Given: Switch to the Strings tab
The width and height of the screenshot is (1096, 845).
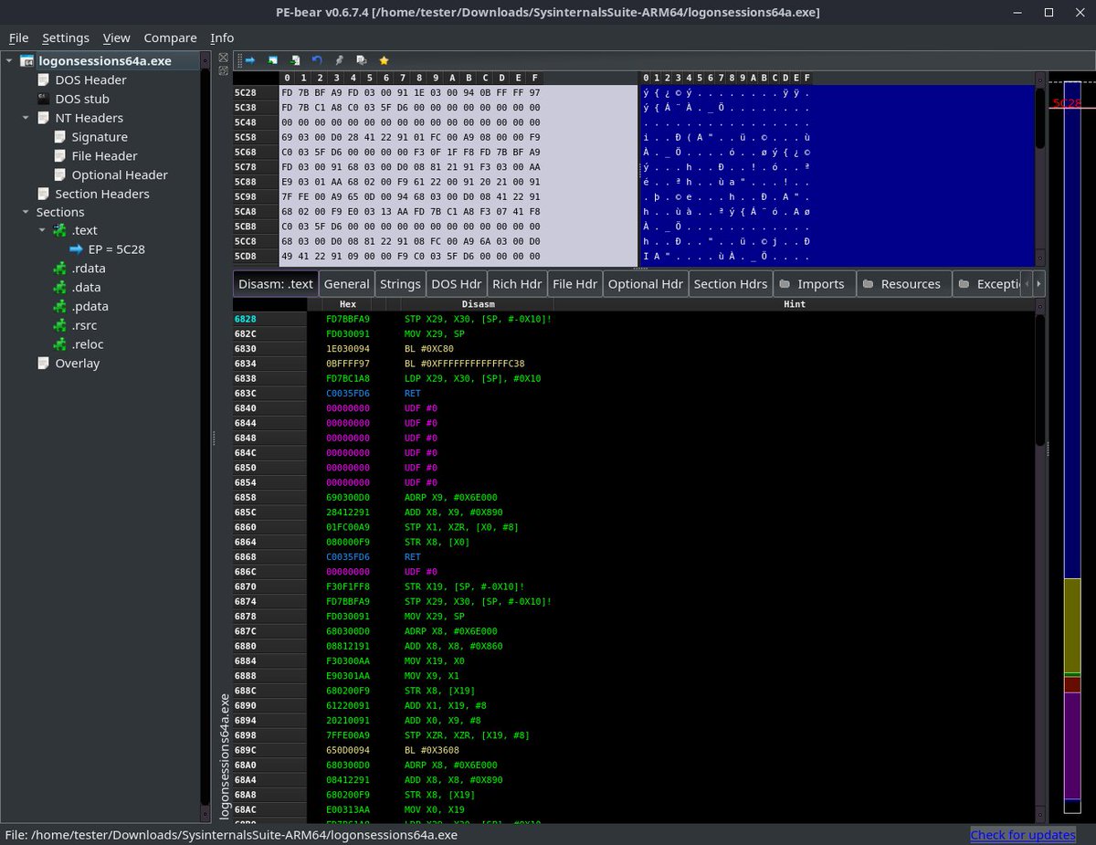Looking at the screenshot, I should 400,284.
